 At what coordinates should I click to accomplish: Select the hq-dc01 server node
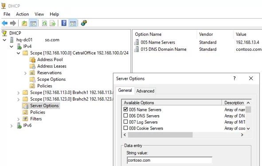pyautogui.click(x=38, y=40)
